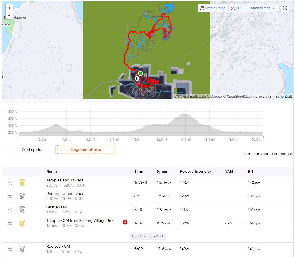Screen dimensions: 295x257
Task: Grab the map resize handle below map
Action: point(148,101)
